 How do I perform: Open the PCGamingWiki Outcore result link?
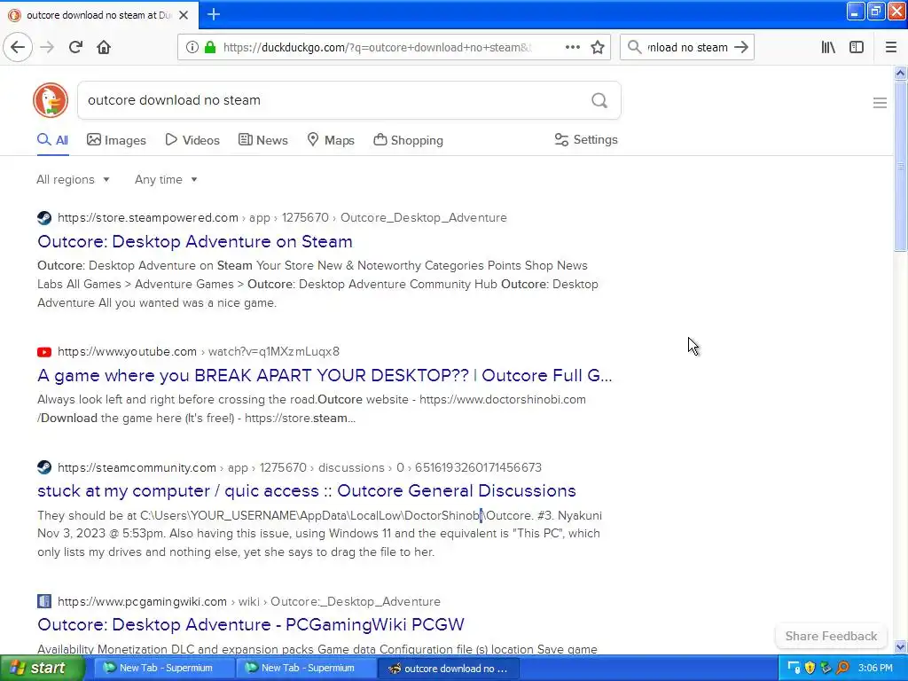(x=251, y=624)
